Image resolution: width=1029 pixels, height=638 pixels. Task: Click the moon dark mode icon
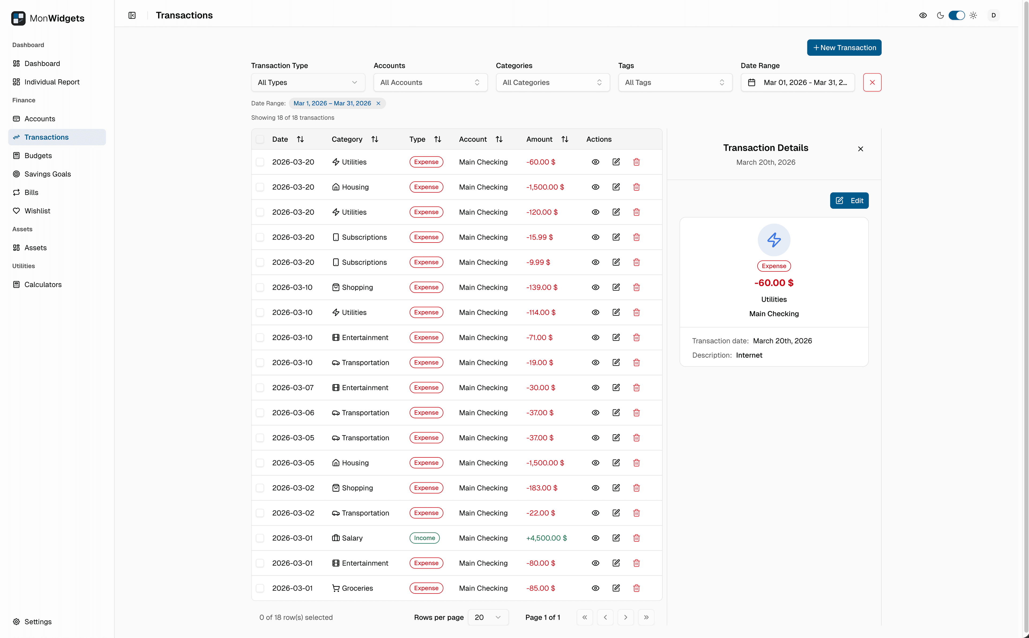pos(940,15)
